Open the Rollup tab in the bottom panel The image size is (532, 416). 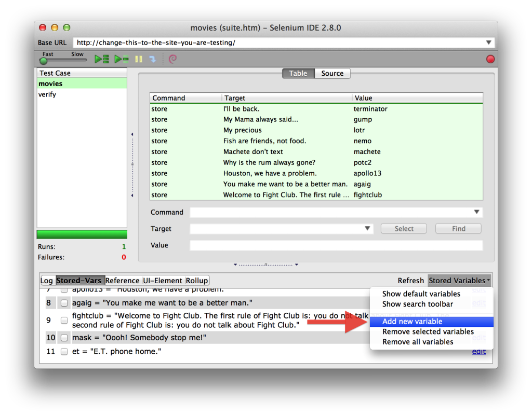click(197, 281)
